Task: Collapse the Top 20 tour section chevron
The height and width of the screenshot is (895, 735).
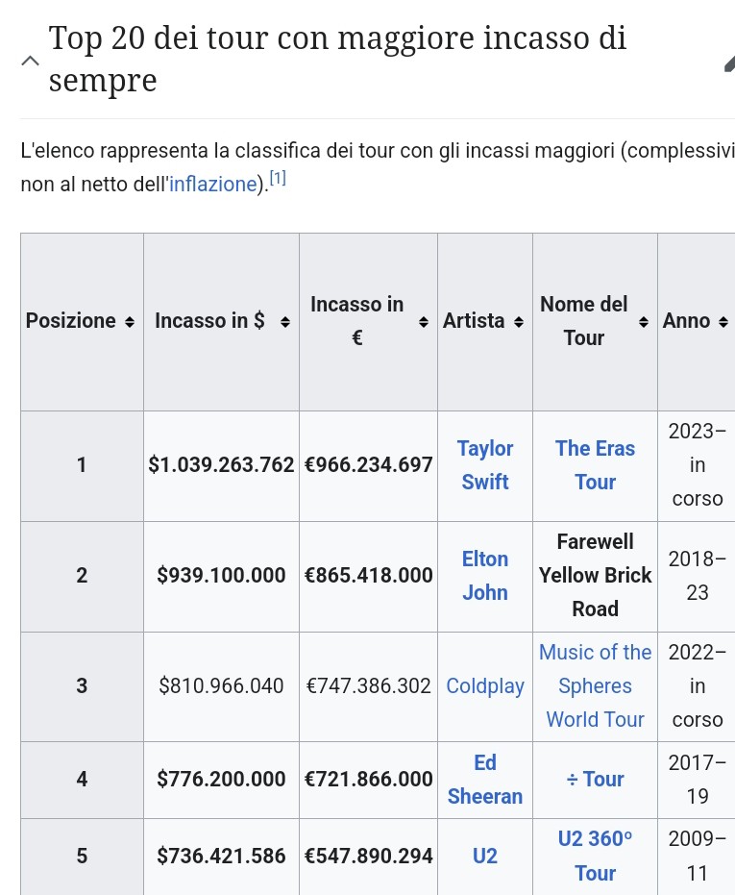Action: [30, 61]
